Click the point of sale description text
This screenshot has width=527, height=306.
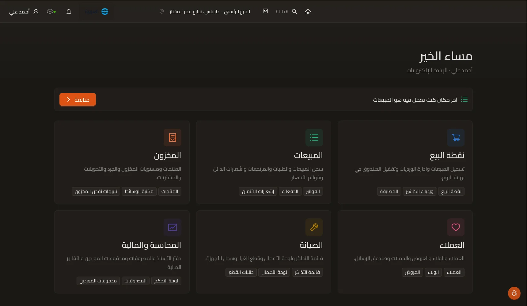pos(409,173)
